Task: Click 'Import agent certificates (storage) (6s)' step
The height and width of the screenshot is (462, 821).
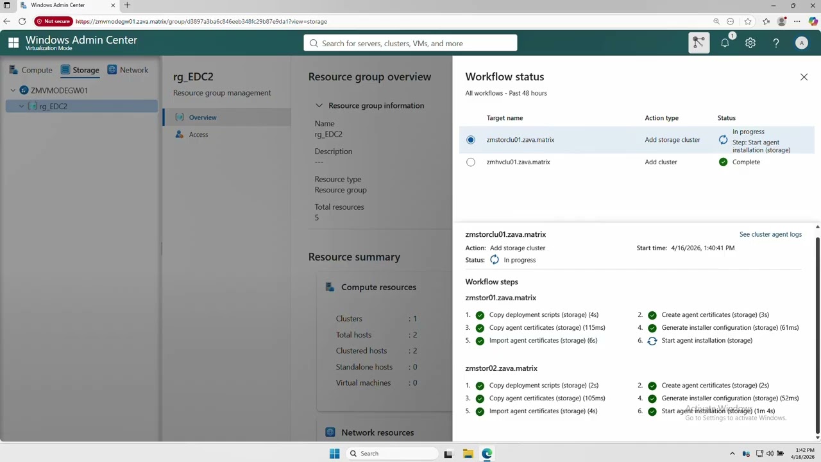Action: (543, 341)
